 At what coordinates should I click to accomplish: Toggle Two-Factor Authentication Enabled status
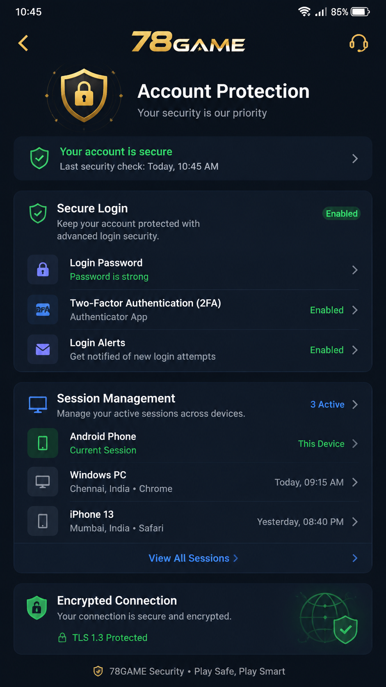[x=327, y=310]
